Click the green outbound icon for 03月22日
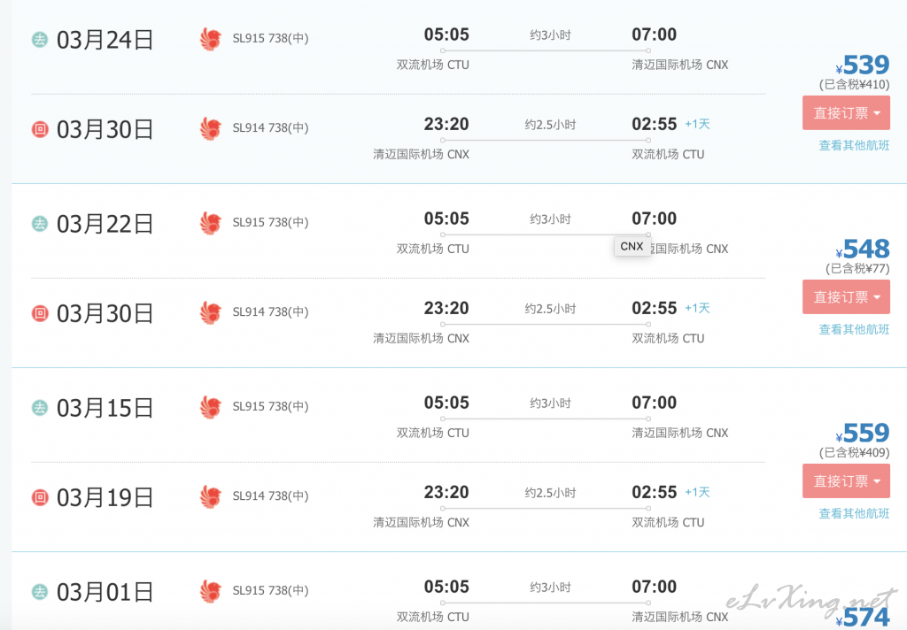This screenshot has width=907, height=630. pyautogui.click(x=39, y=224)
